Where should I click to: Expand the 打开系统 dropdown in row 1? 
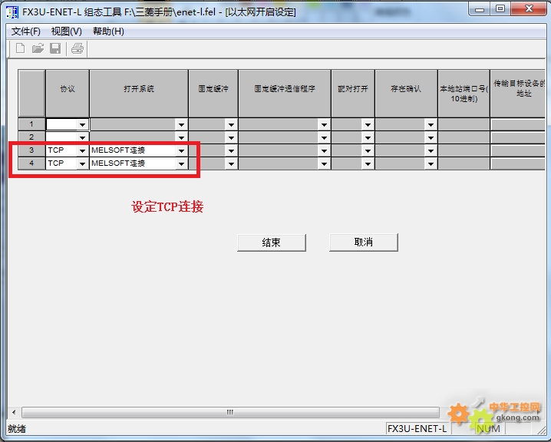pos(181,125)
